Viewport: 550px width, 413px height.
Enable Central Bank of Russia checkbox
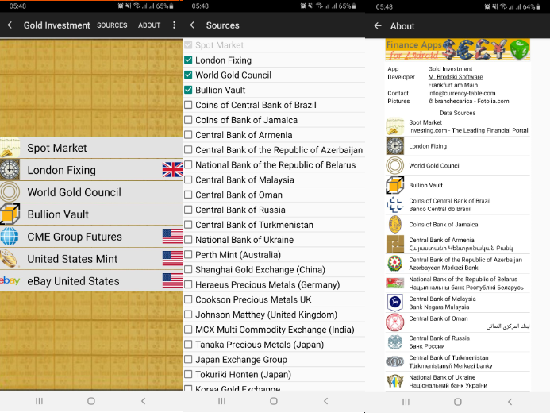pos(188,210)
